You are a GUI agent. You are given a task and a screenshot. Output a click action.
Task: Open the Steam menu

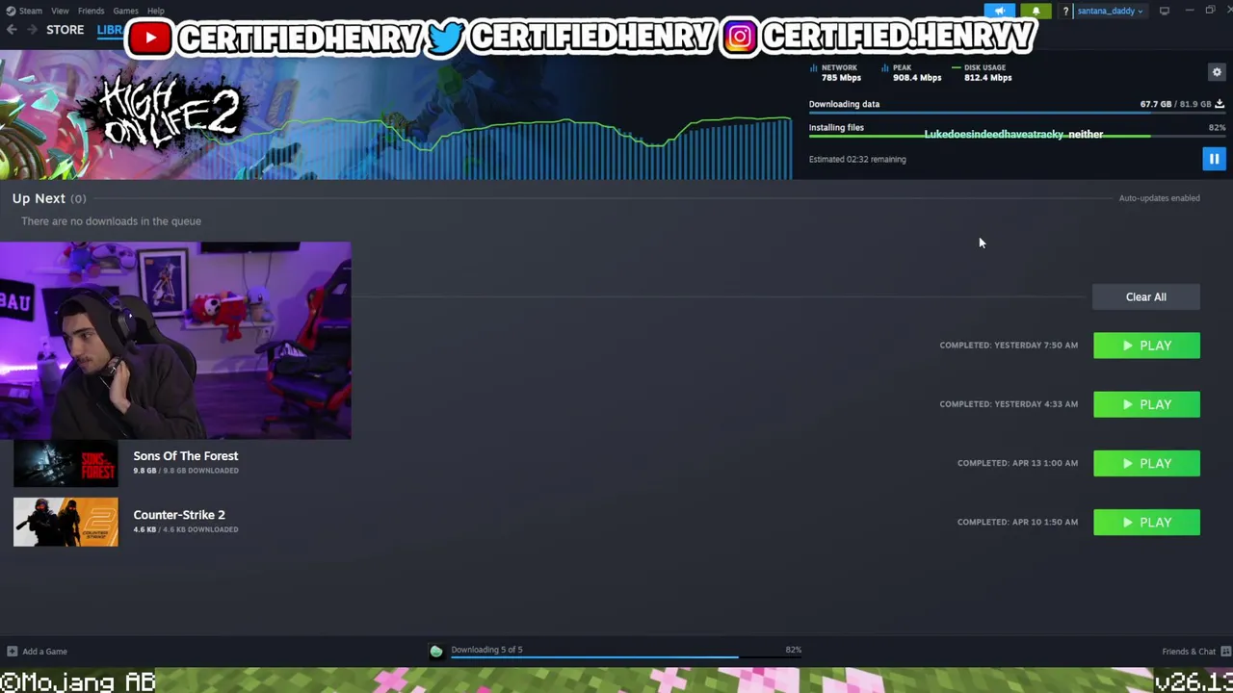[30, 12]
